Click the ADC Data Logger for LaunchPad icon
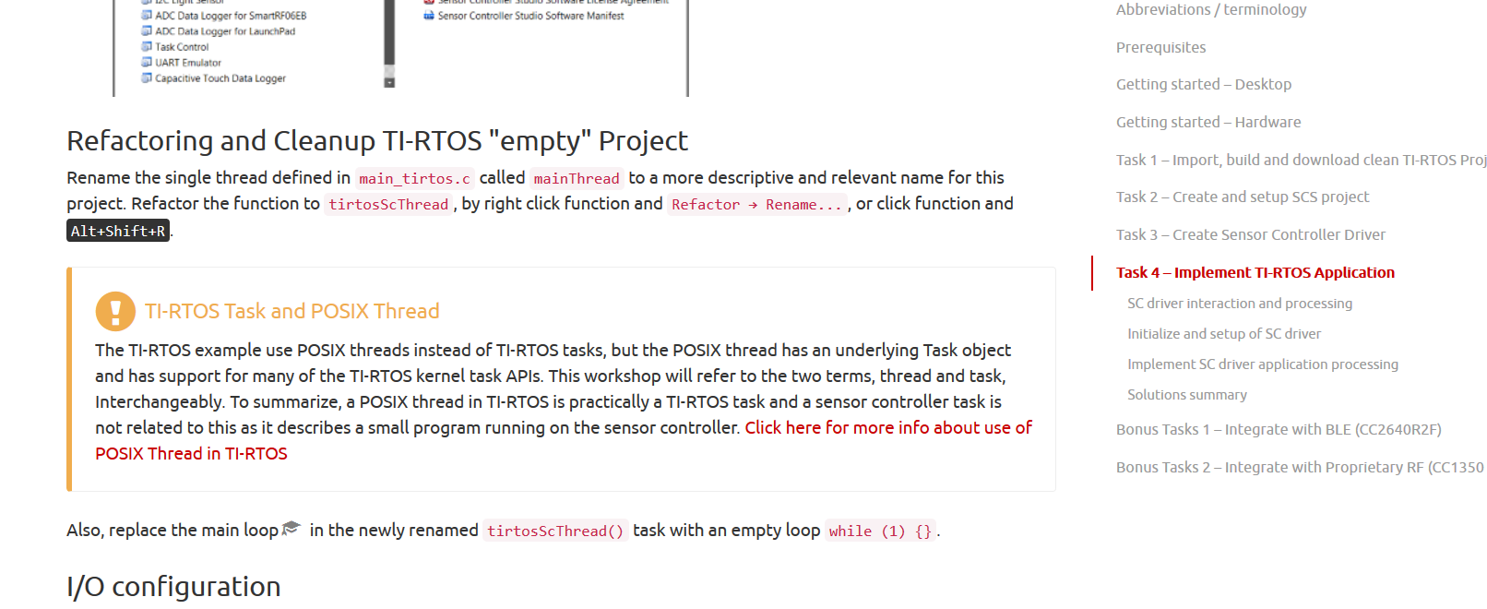The image size is (1487, 609). pyautogui.click(x=147, y=31)
